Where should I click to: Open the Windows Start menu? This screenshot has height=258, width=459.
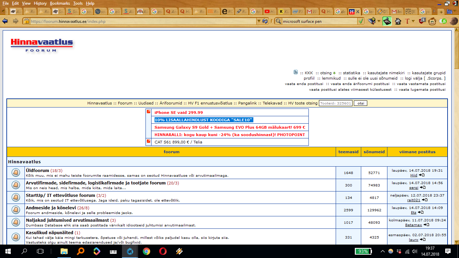click(x=8, y=251)
